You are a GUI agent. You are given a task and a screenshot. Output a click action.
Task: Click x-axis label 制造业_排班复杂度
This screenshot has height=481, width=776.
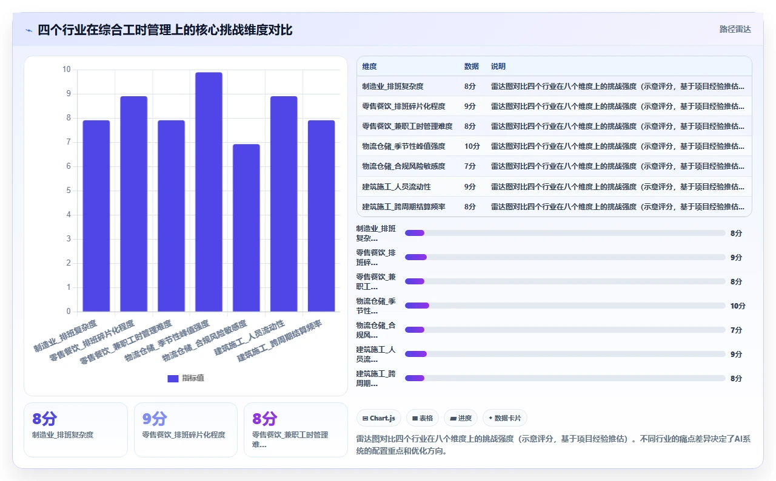pos(65,336)
